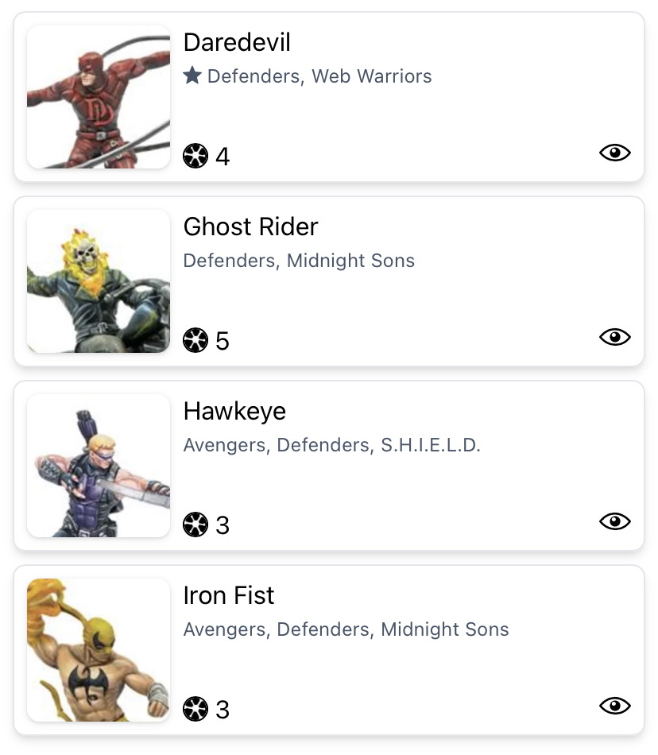Screen dimensions: 658x755
Task: Select the Hawkeye character name
Action: click(x=234, y=411)
